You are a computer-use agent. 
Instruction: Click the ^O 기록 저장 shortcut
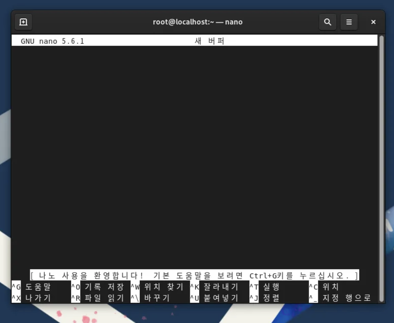click(x=98, y=287)
